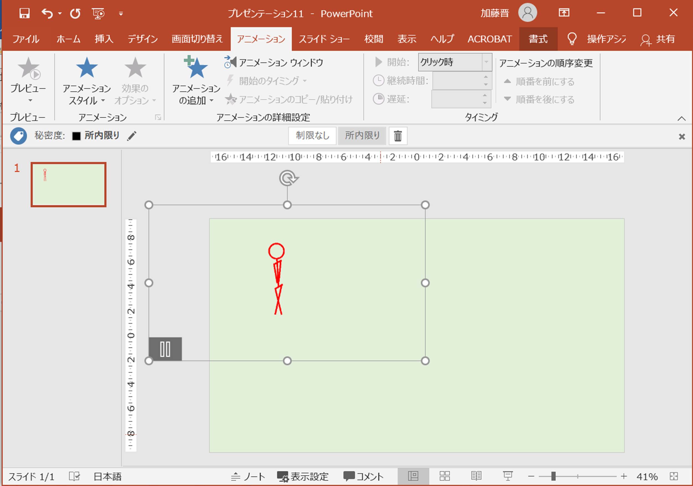The image size is (693, 486).
Task: Switch to slide sorter view
Action: (444, 476)
